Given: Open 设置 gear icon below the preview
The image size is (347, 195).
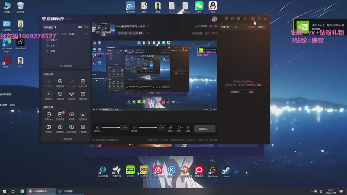Looking at the screenshot, I should (188, 128).
